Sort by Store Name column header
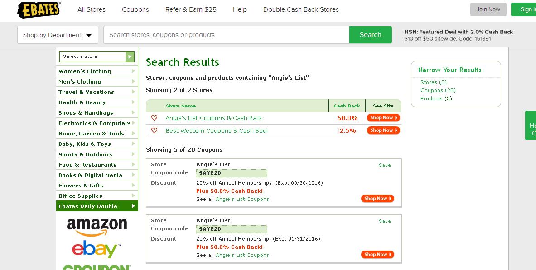 [x=181, y=106]
